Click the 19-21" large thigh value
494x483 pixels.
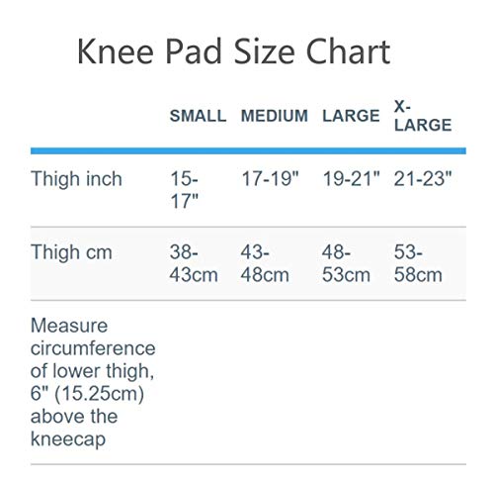pos(351,178)
